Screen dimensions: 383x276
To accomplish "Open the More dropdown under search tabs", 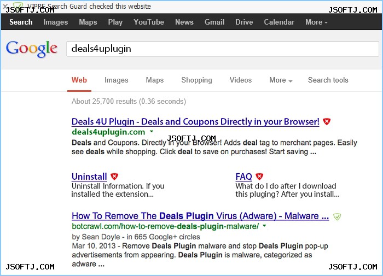I will pyautogui.click(x=281, y=80).
